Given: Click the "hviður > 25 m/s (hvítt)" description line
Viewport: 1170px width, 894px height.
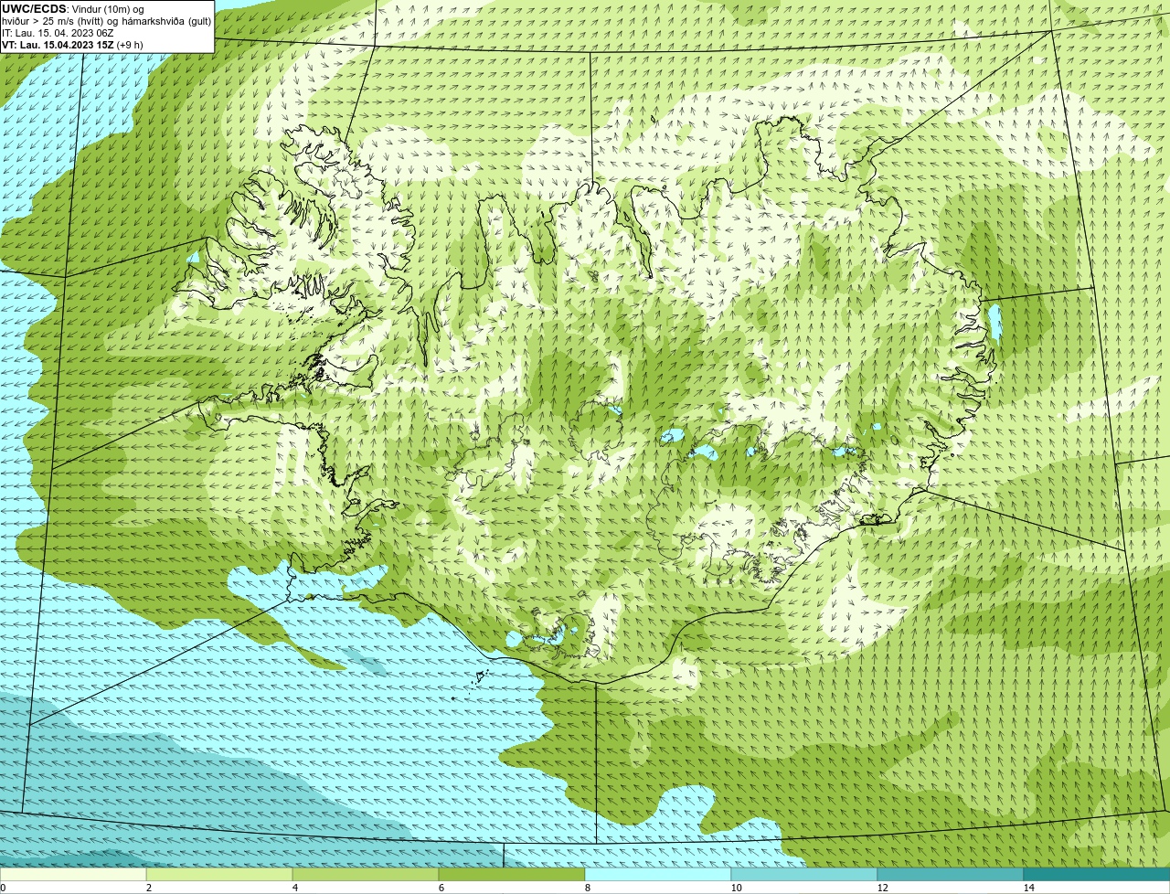Looking at the screenshot, I should [x=106, y=21].
